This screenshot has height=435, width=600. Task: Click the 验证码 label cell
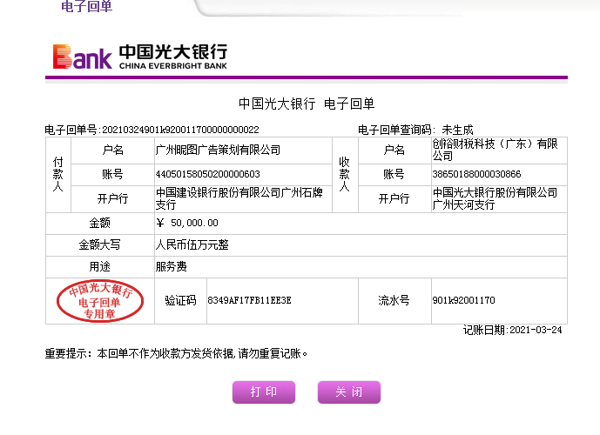180,301
